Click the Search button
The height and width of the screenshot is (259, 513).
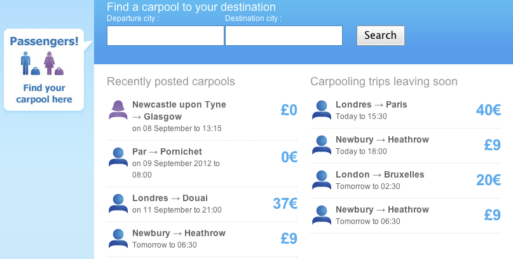381,36
